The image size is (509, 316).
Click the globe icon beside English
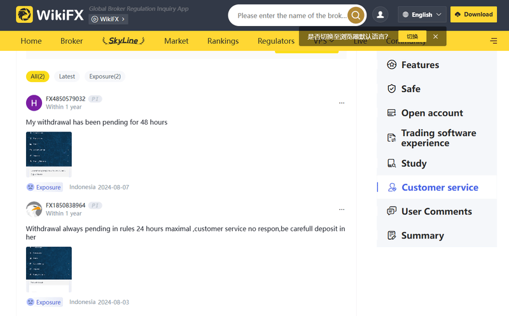(x=405, y=15)
